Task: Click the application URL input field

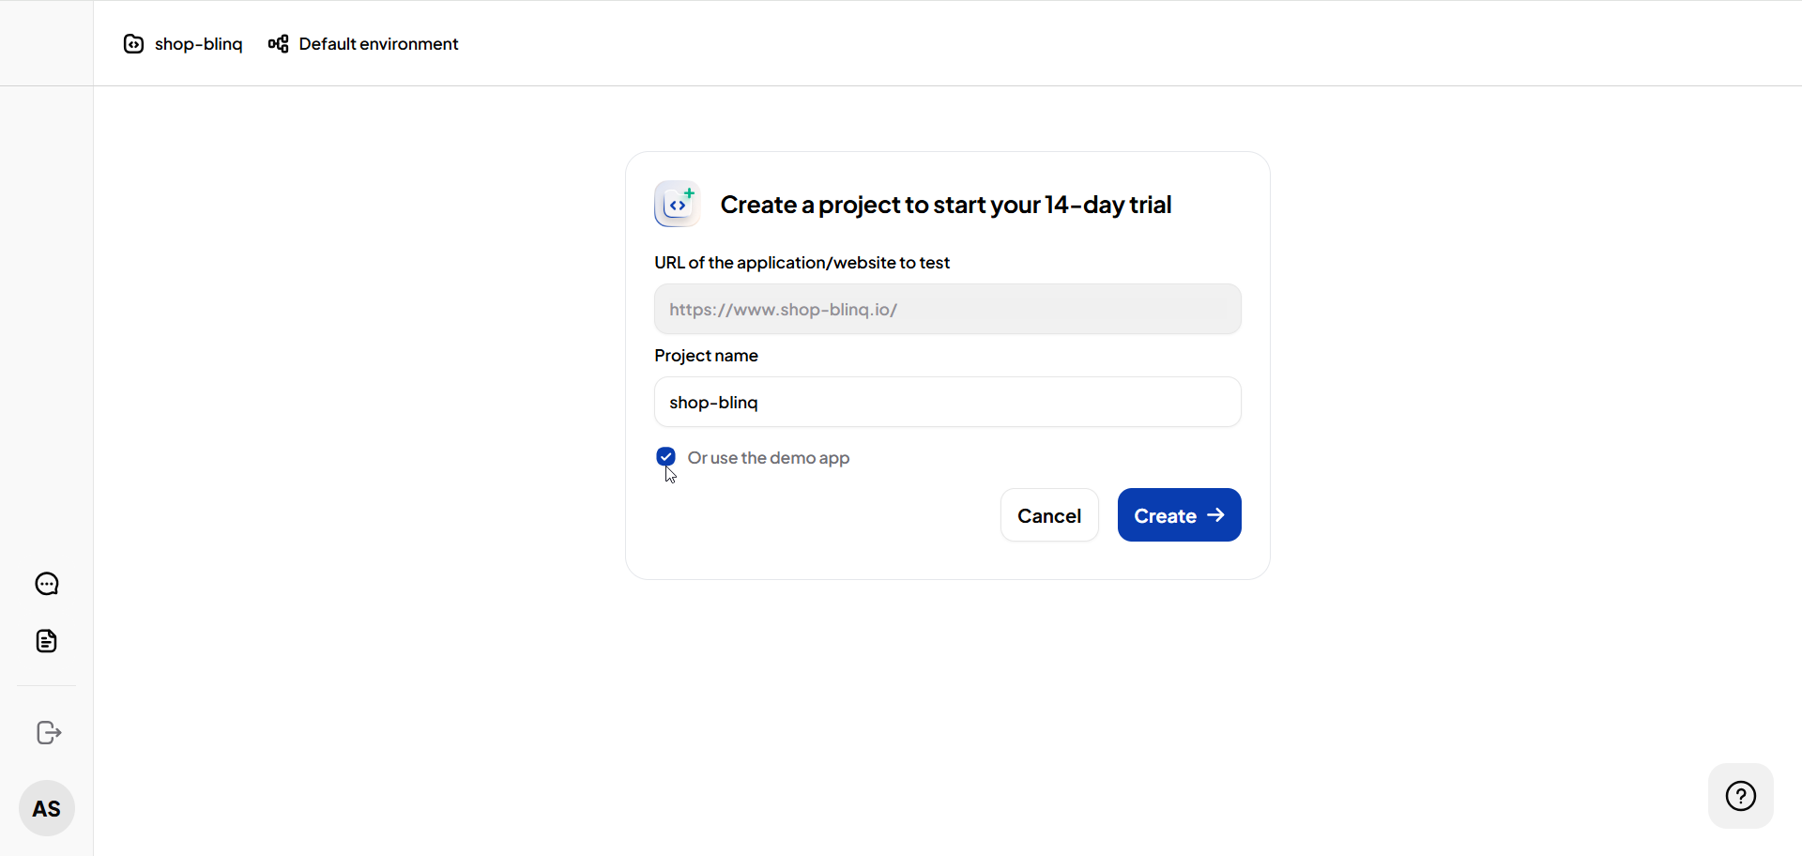Action: pyautogui.click(x=947, y=309)
